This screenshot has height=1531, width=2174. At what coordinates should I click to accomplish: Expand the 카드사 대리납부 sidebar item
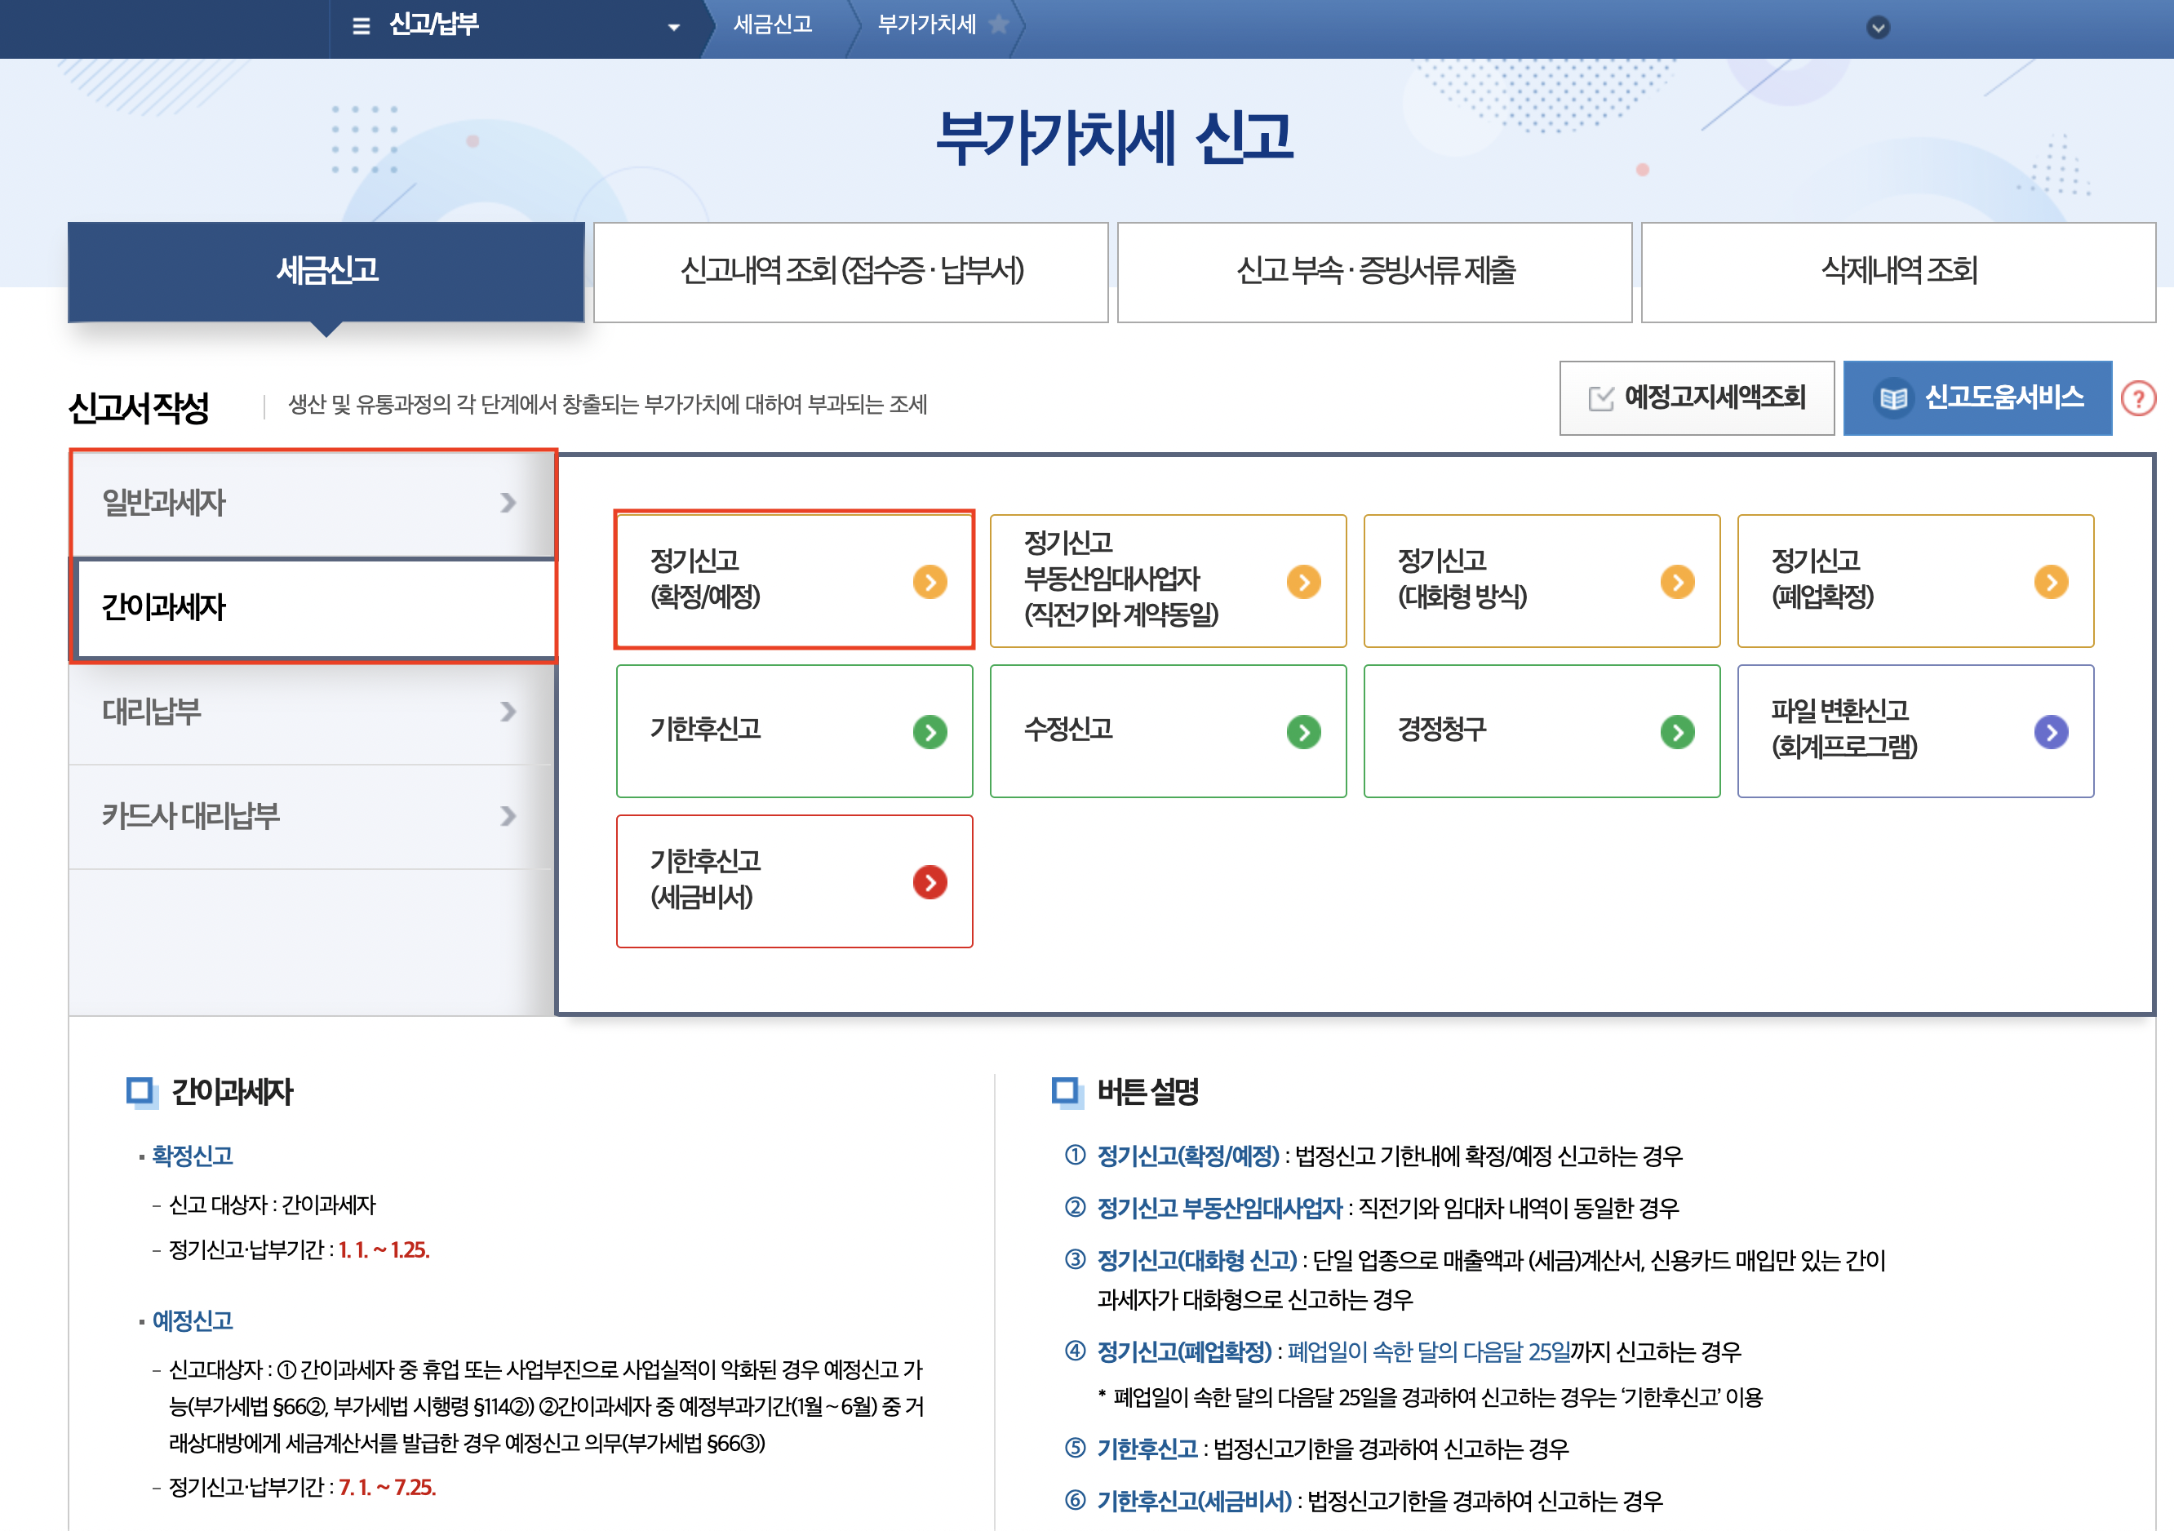pos(312,816)
